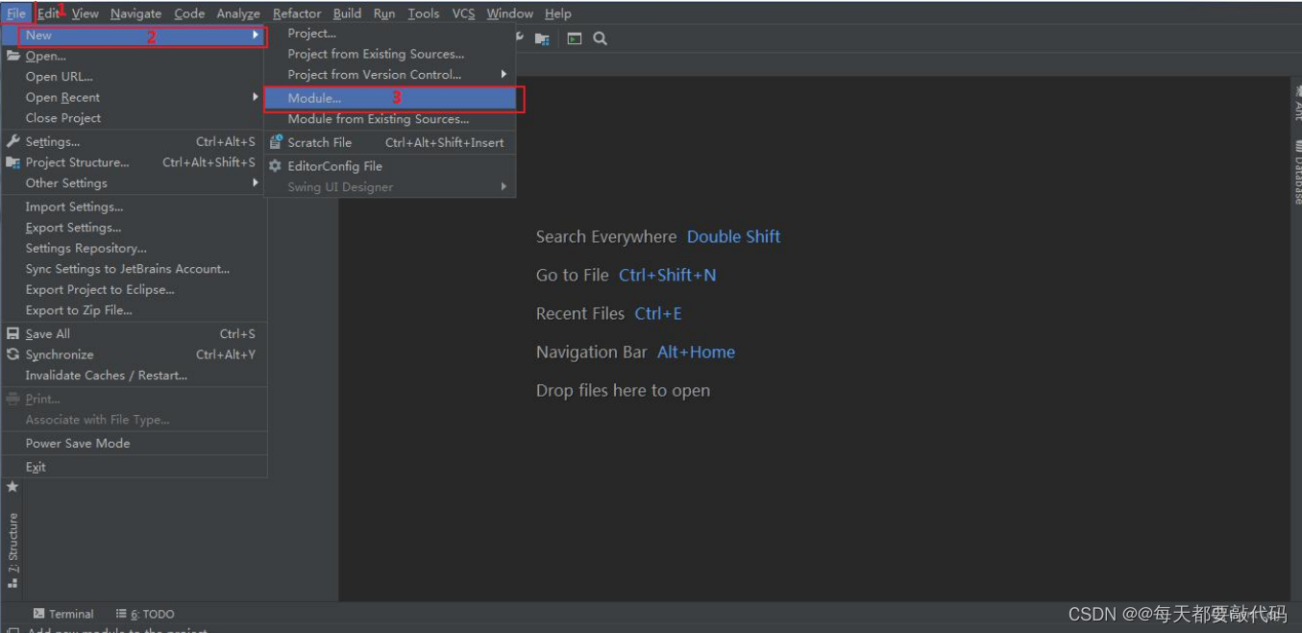Click the folder icon beside Open...
The width and height of the screenshot is (1302, 633).
coord(13,56)
